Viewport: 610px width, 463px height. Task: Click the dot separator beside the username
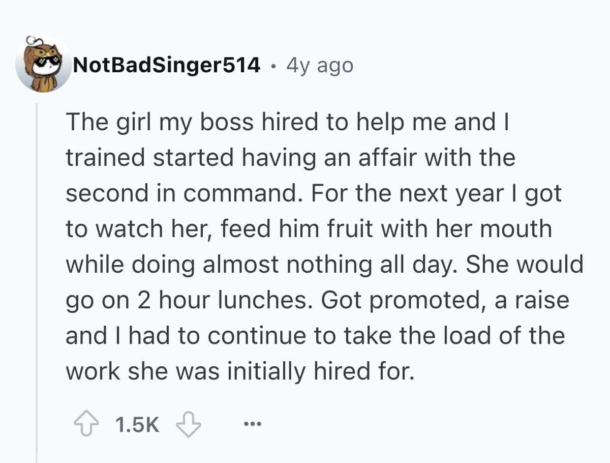pyautogui.click(x=274, y=66)
